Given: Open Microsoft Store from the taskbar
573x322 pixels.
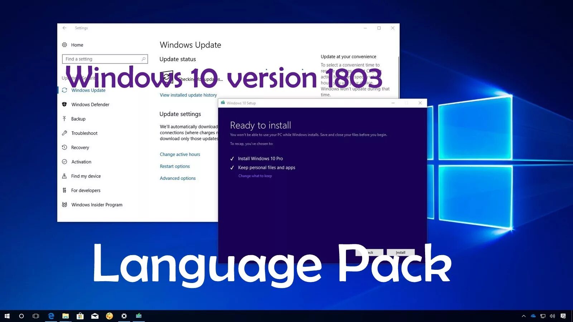Looking at the screenshot, I should click(x=80, y=316).
